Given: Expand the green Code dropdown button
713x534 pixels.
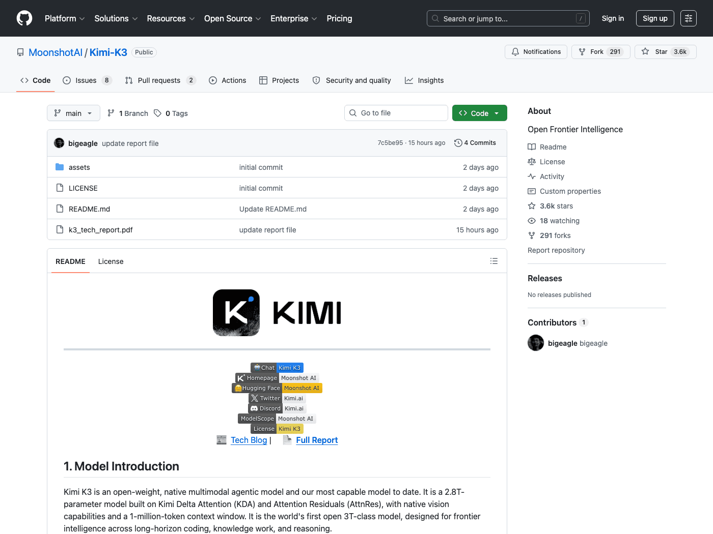Looking at the screenshot, I should tap(480, 113).
